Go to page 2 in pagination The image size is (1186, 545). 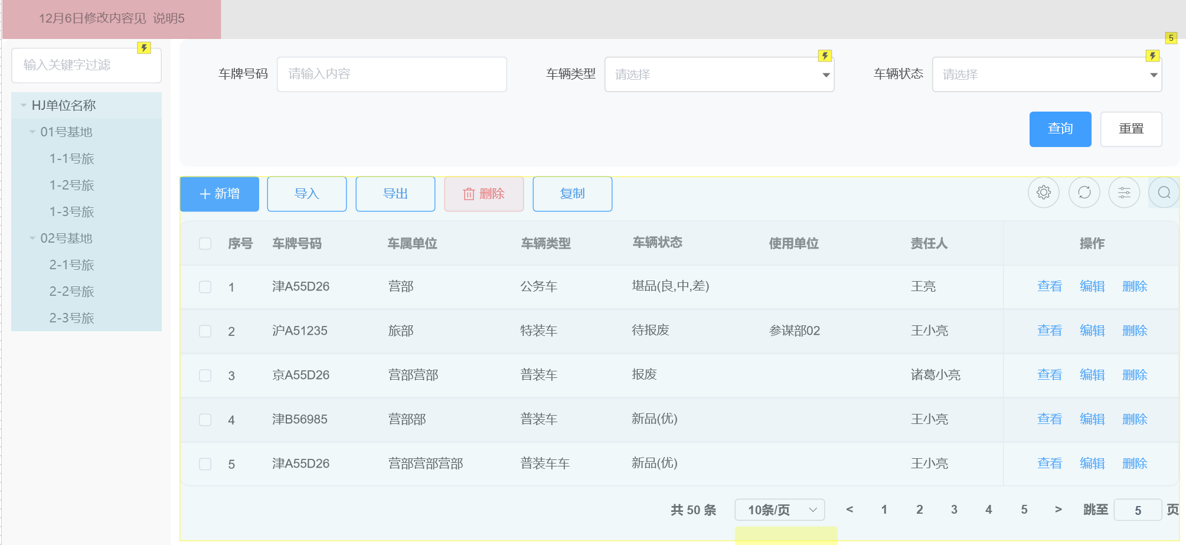pos(919,510)
